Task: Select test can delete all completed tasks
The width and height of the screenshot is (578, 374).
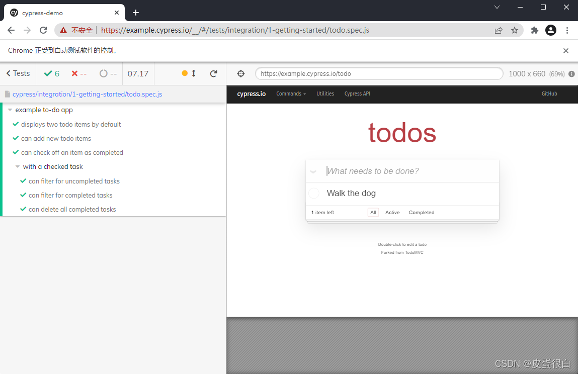Action: (x=72, y=209)
